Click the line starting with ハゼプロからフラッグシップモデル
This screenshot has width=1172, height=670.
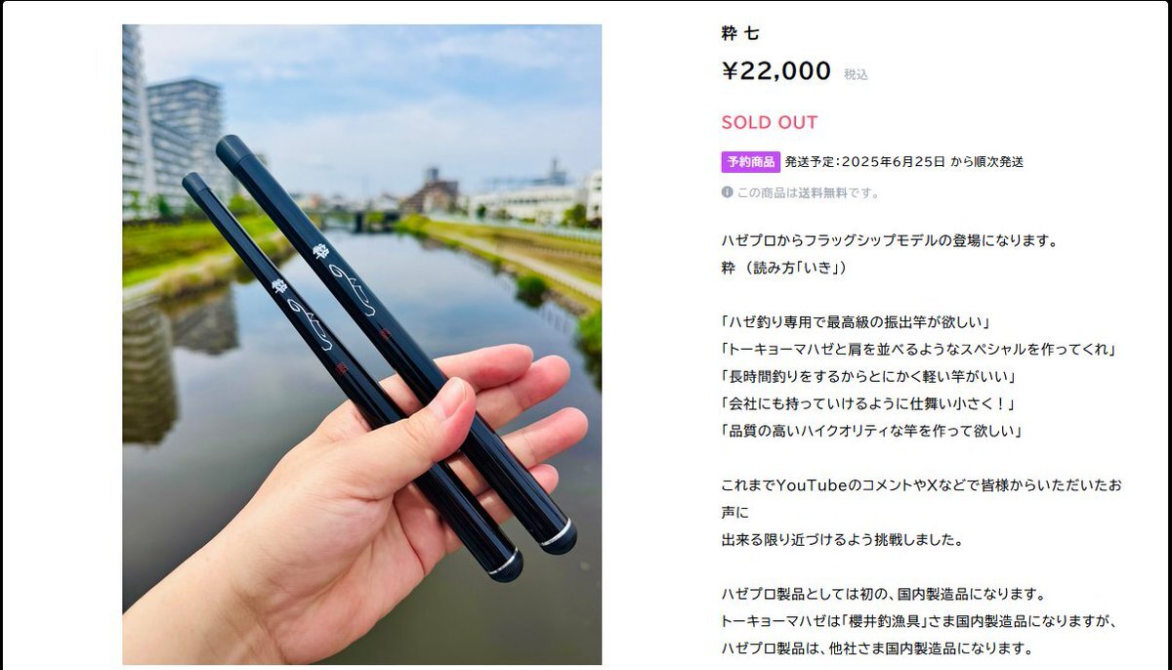890,240
